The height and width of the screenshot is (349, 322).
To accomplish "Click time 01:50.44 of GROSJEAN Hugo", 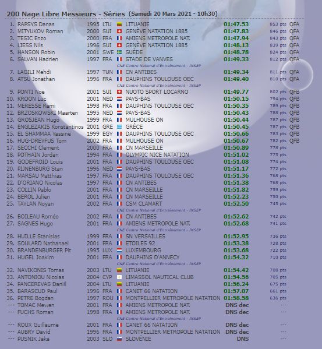I will tap(236, 120).
